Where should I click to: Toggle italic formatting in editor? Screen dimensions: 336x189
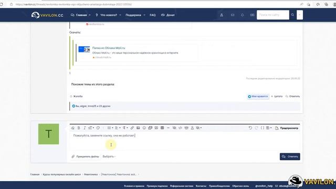85,128
